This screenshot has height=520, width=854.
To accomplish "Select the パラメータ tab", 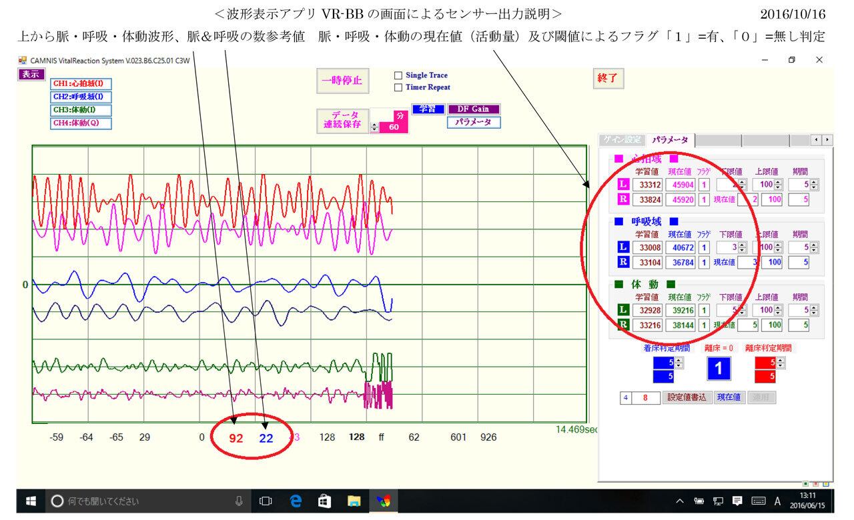I will pyautogui.click(x=670, y=140).
